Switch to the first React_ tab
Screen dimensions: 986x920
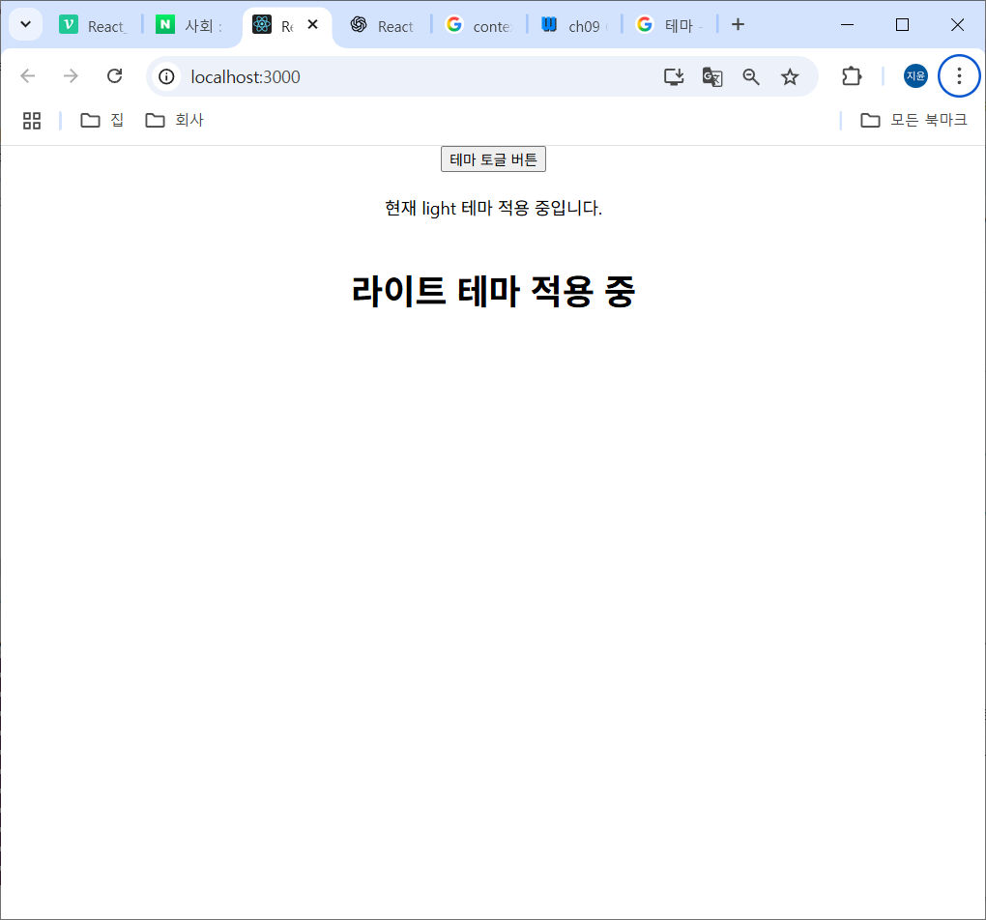coord(95,25)
